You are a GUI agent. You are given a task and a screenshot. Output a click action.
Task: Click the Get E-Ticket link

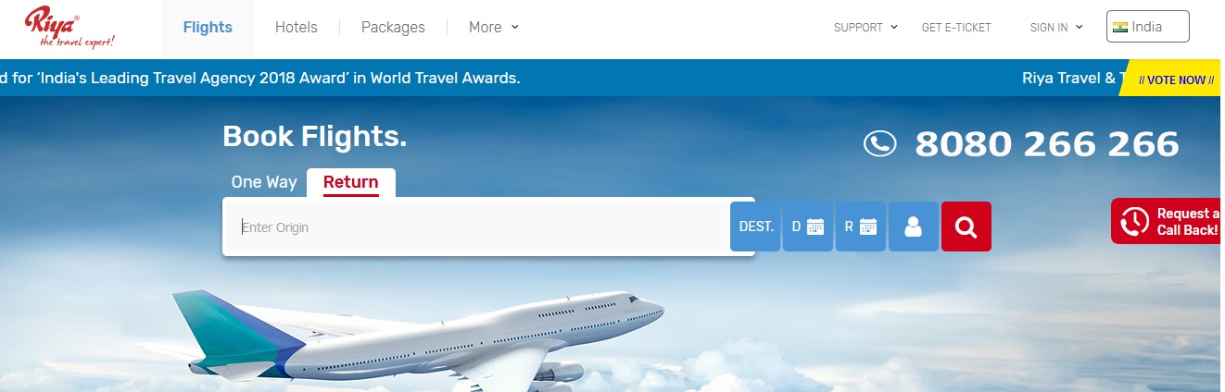pyautogui.click(x=956, y=28)
